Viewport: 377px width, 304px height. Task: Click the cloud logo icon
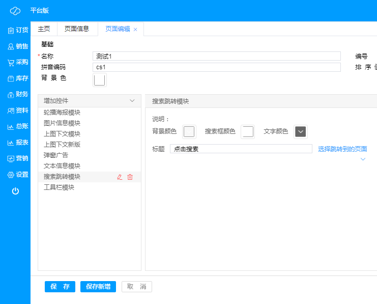pos(15,11)
